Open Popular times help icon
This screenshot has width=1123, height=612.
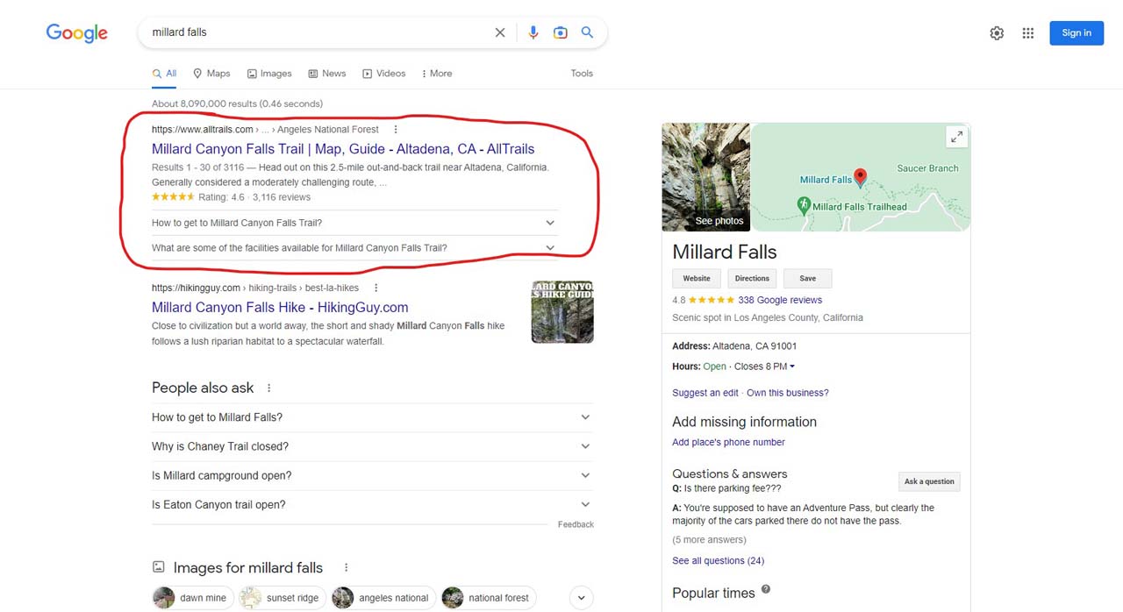coord(766,589)
